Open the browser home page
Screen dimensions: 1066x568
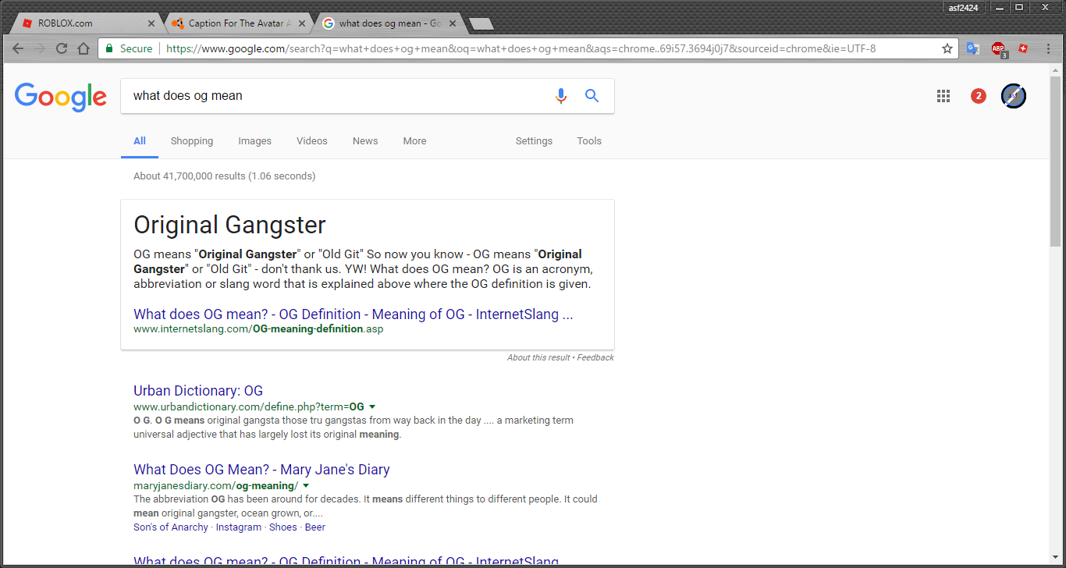pos(84,48)
